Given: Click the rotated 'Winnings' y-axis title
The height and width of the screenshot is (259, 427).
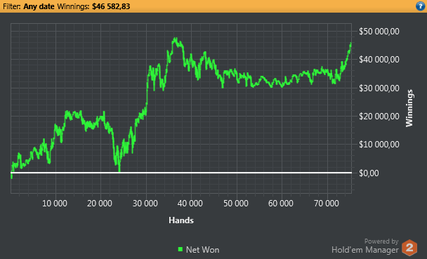Looking at the screenshot, I should (x=409, y=108).
